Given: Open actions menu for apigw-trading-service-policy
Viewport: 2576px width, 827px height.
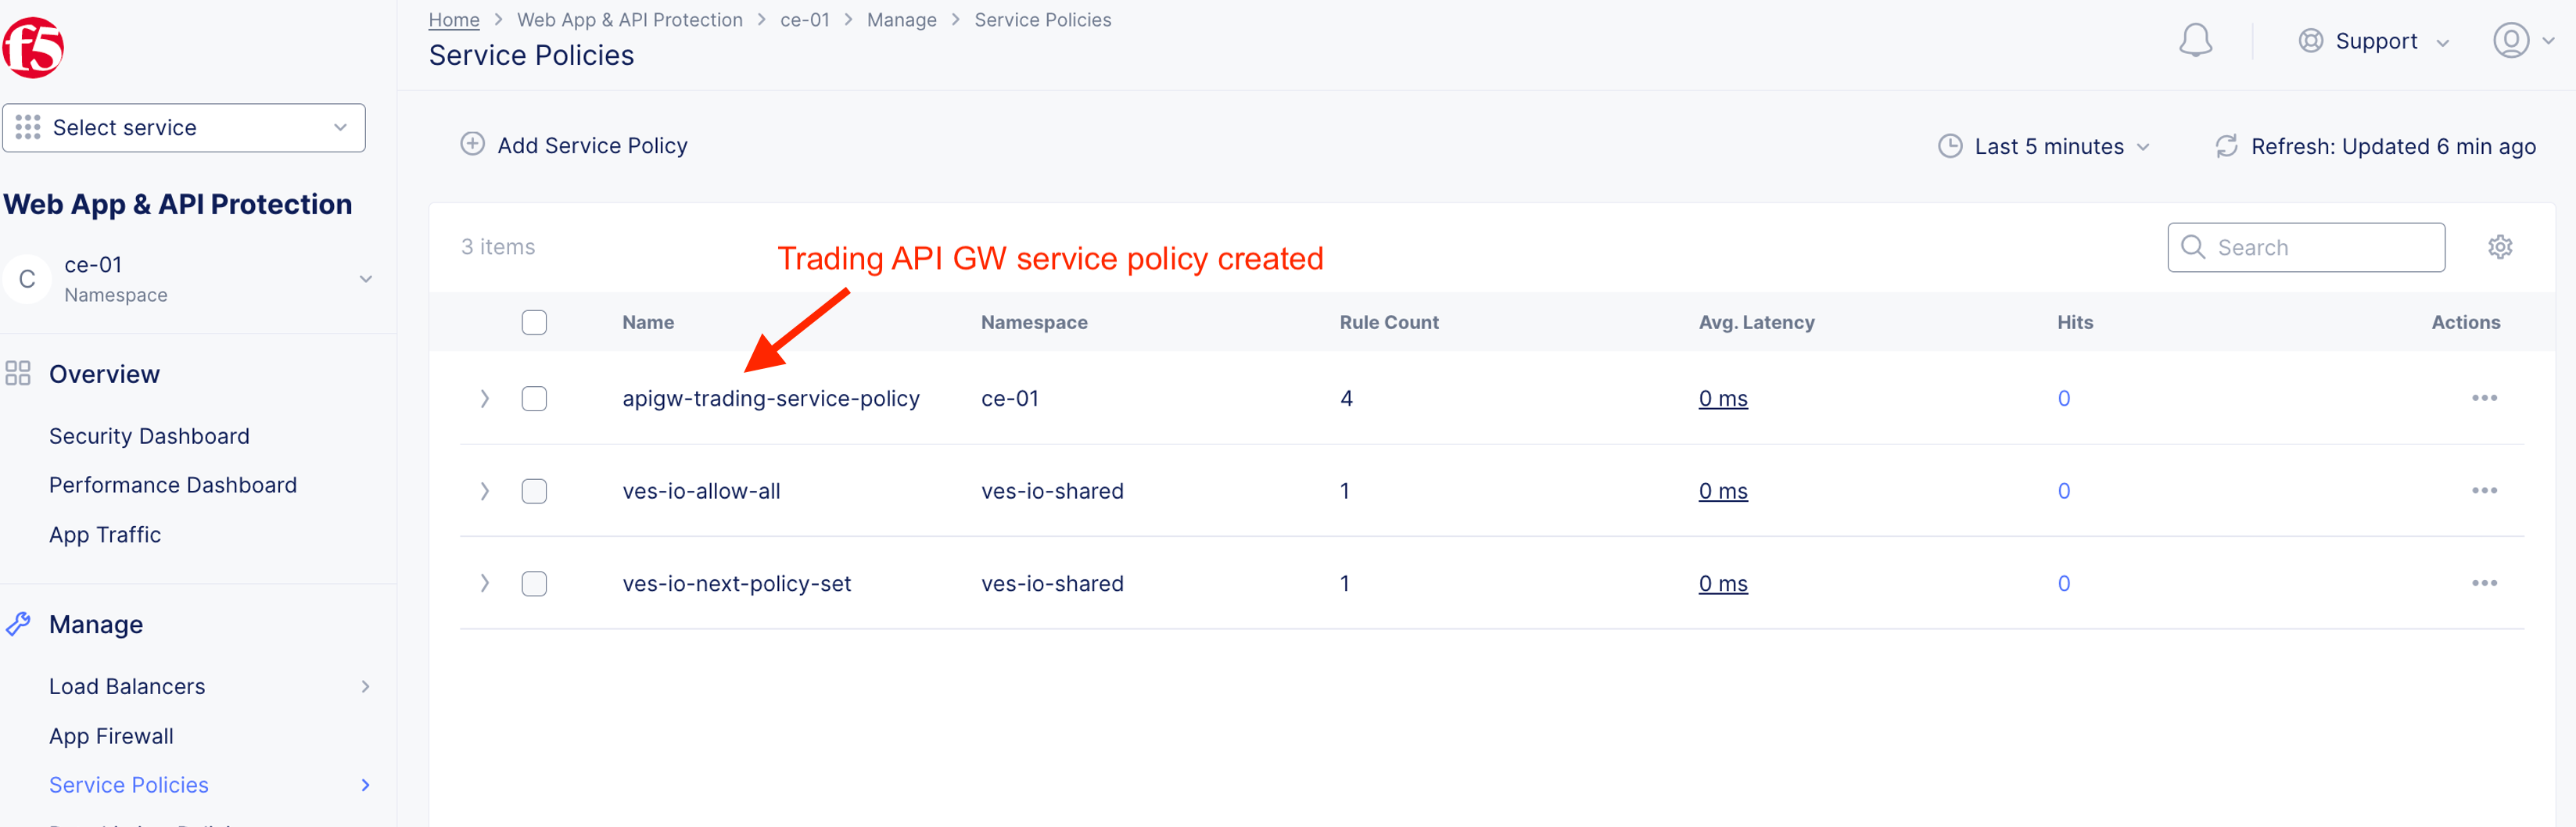Looking at the screenshot, I should [2484, 398].
